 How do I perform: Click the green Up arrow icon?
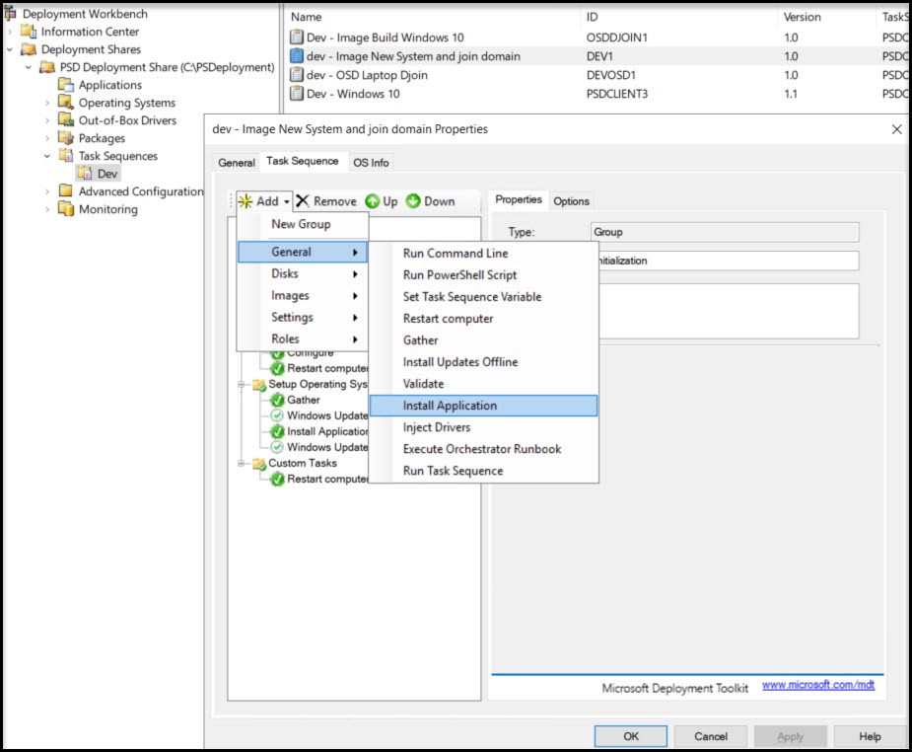[x=373, y=201]
